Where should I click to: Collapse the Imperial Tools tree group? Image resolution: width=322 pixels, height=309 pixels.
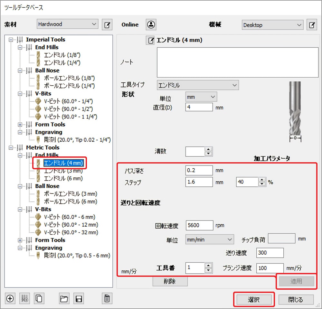pyautogui.click(x=12, y=40)
